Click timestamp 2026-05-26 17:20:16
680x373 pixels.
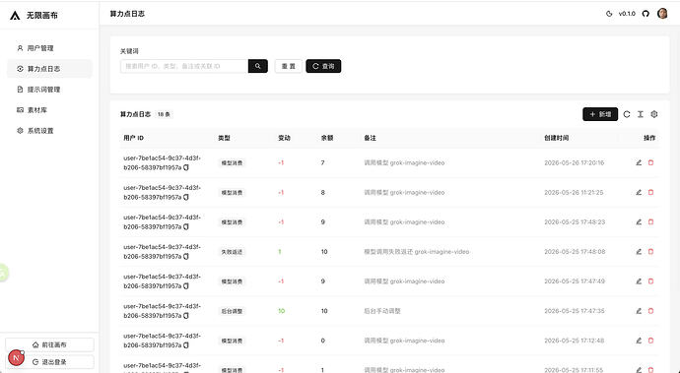[575, 163]
